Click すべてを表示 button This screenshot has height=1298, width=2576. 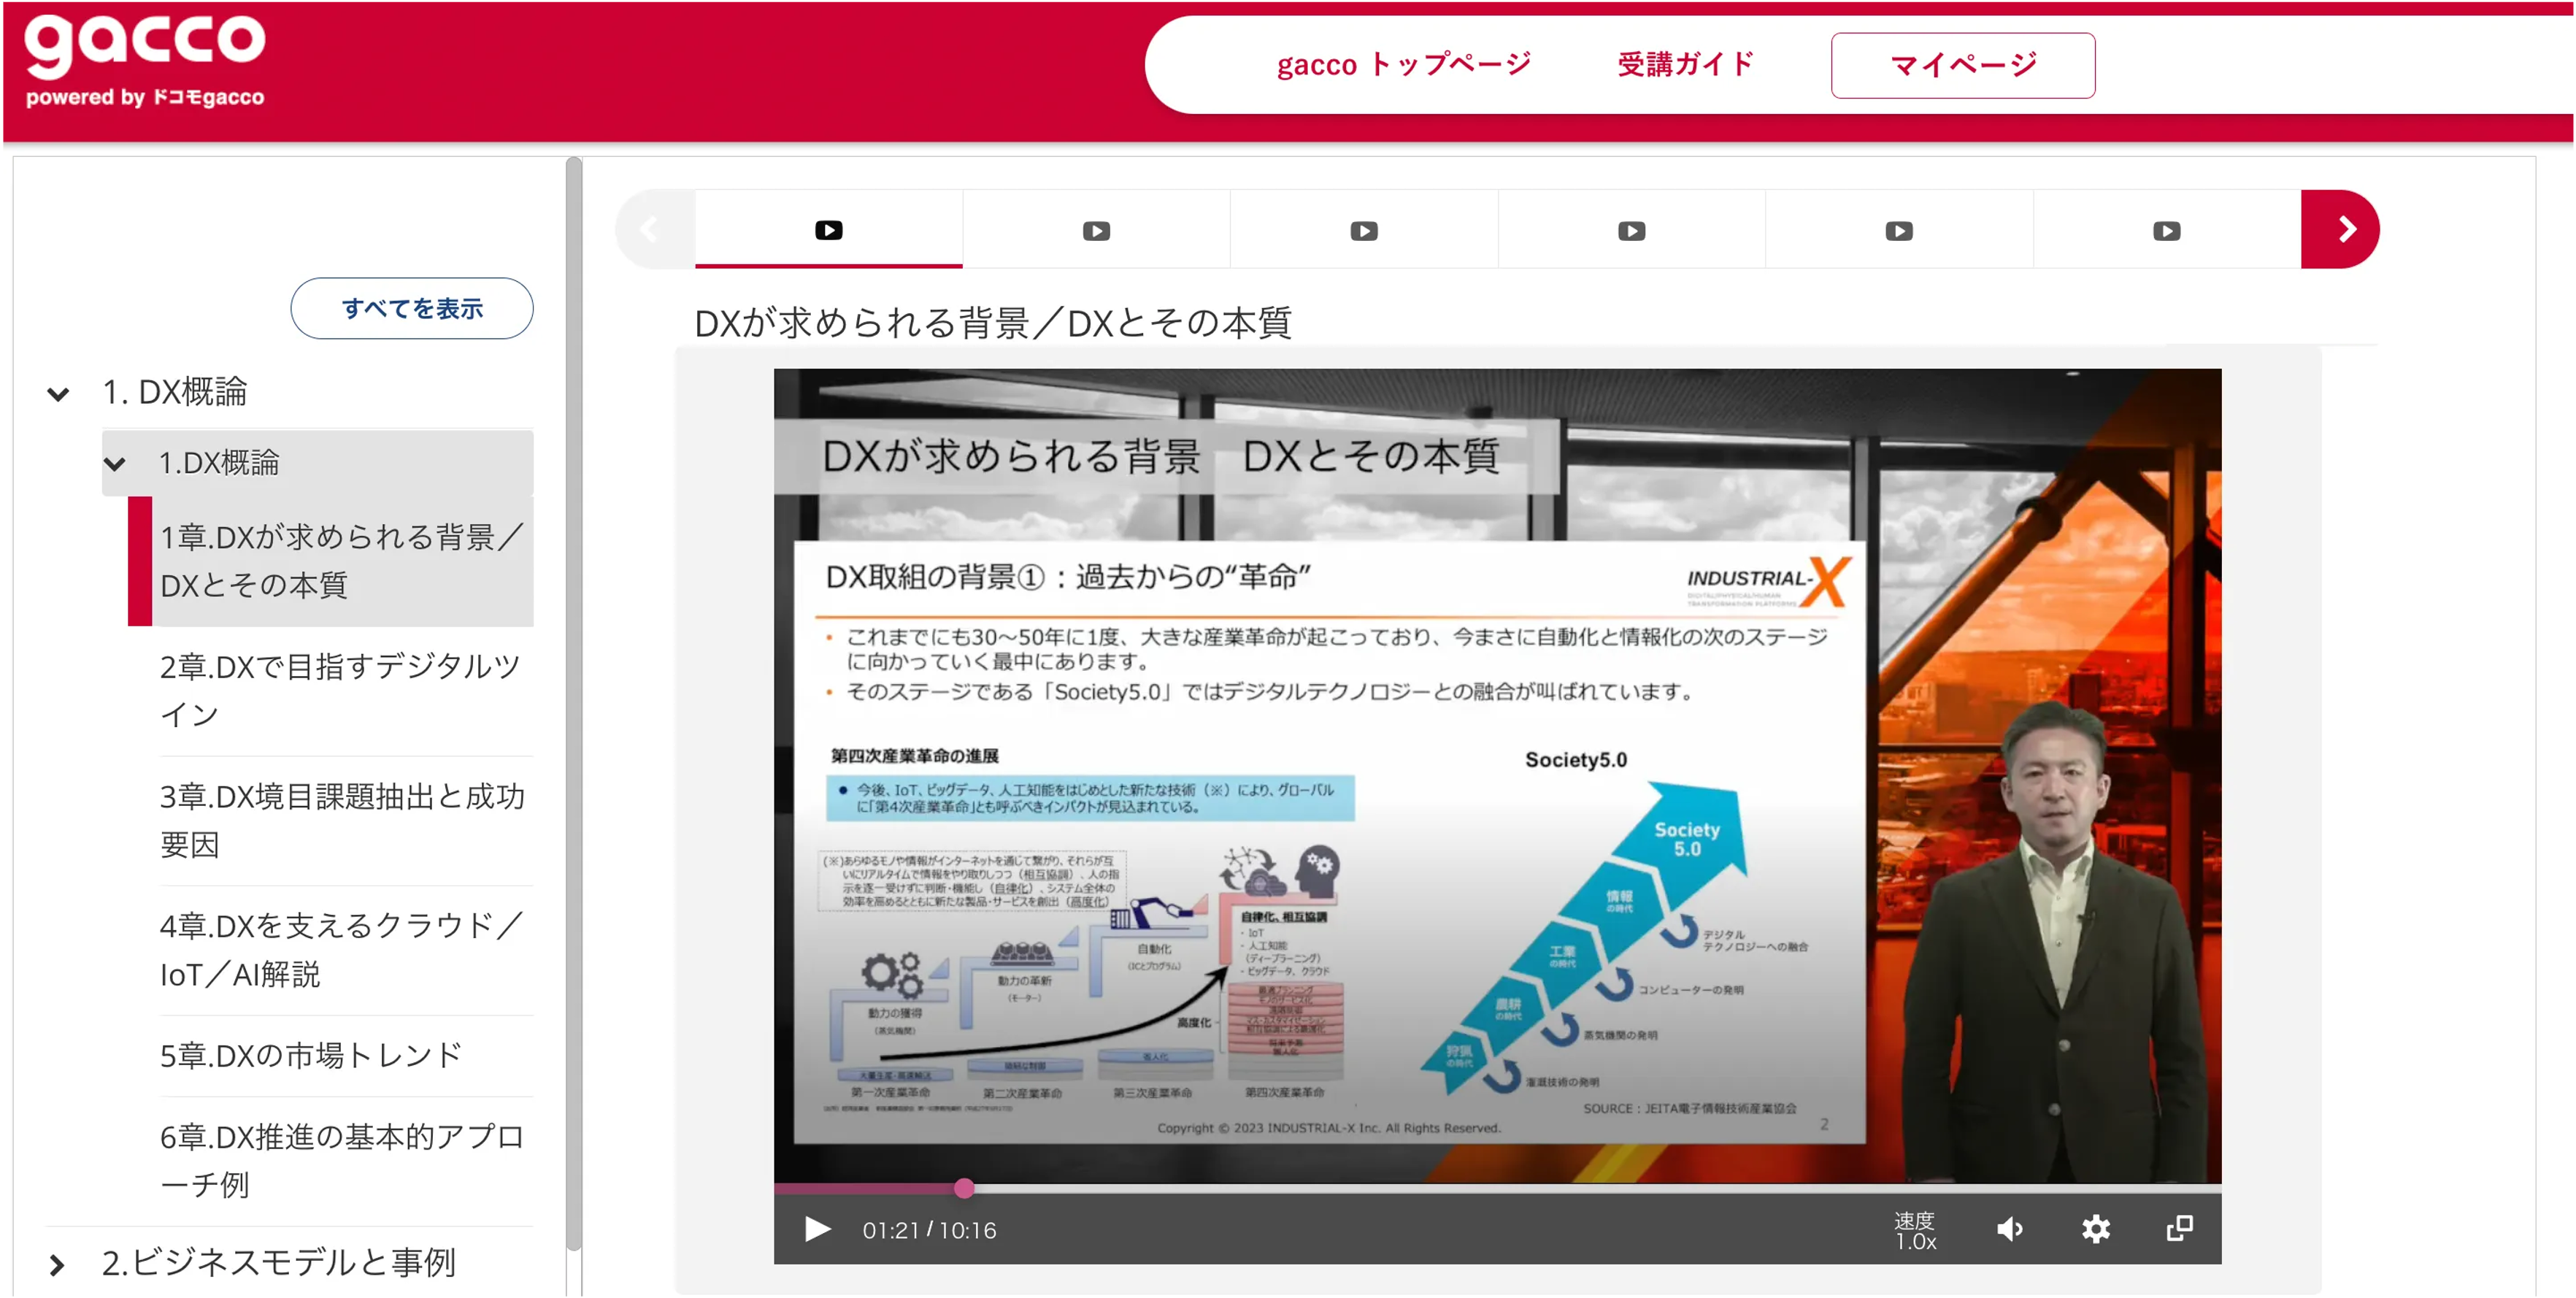point(412,308)
